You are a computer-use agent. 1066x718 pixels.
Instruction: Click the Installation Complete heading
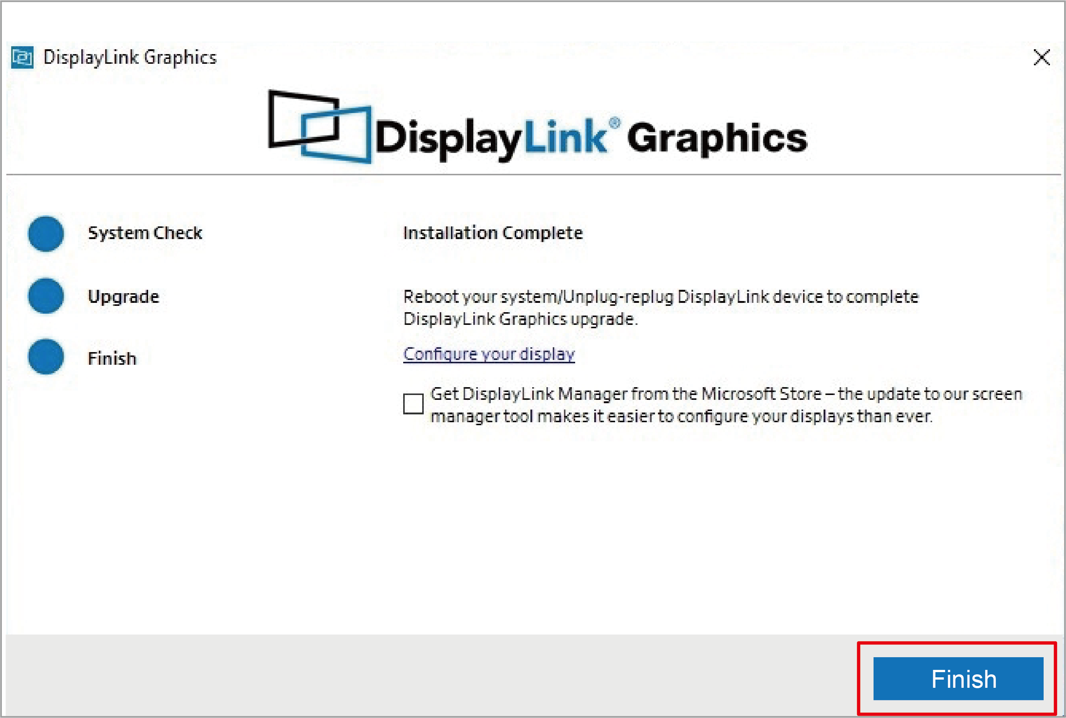tap(493, 233)
